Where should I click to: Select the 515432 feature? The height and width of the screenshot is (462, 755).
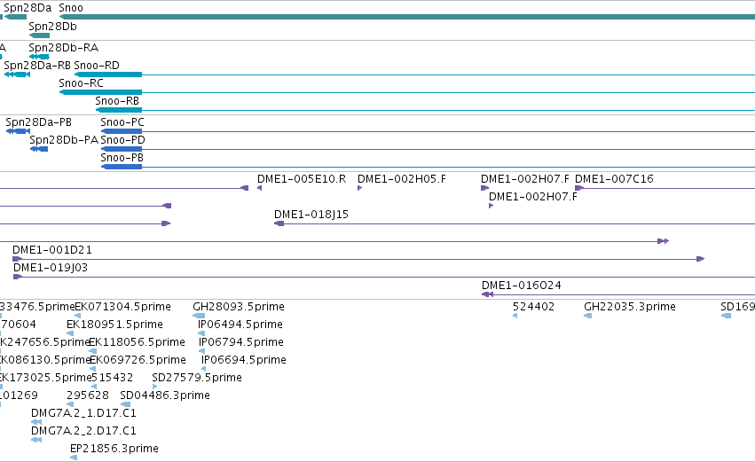[94, 387]
